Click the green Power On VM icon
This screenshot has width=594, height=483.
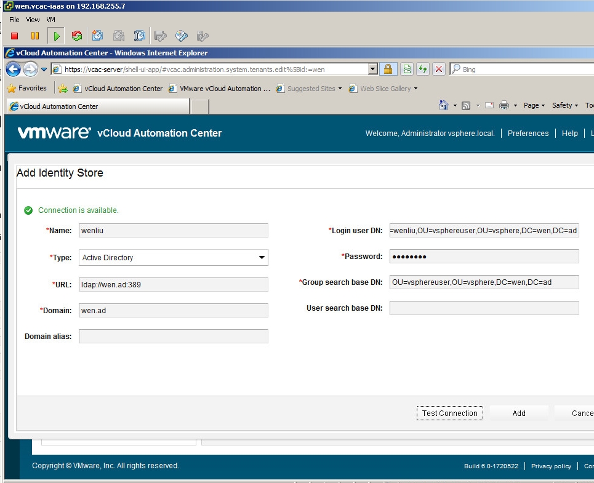56,36
